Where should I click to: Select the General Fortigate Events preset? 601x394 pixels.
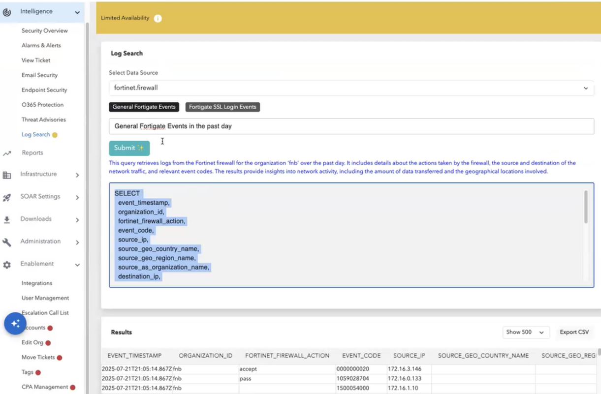[x=144, y=107]
